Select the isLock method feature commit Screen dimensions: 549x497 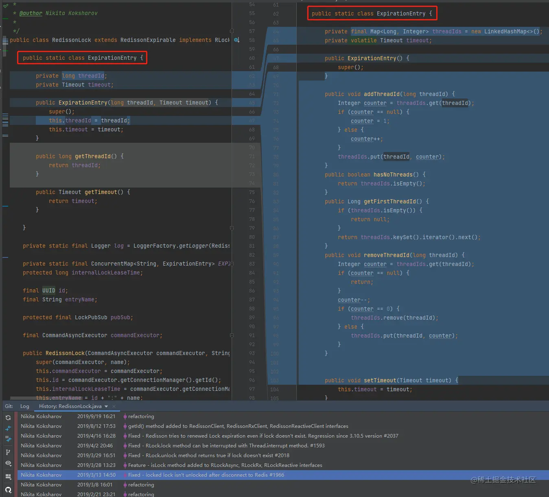click(x=283, y=465)
